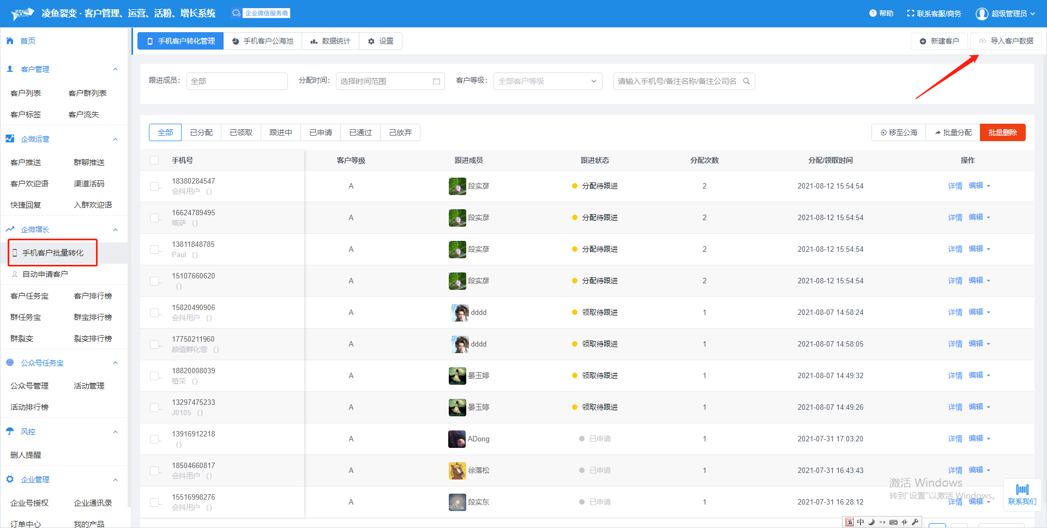Click the 帮助 help icon
The image size is (1047, 528).
pyautogui.click(x=872, y=13)
